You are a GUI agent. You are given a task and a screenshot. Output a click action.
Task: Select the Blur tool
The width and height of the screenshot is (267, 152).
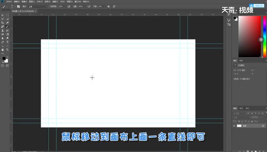pyautogui.click(x=2, y=38)
